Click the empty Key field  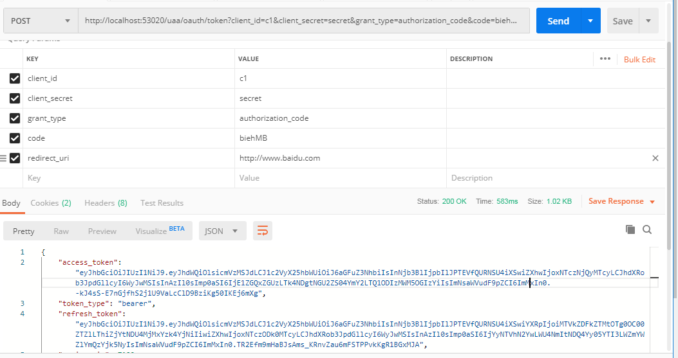(x=129, y=178)
